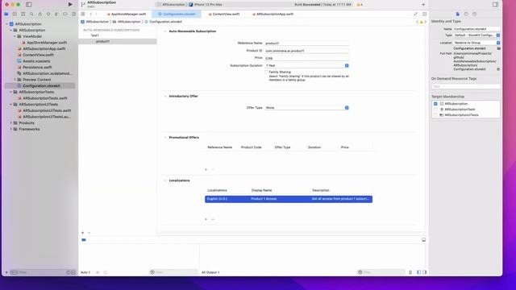The image size is (516, 290).
Task: Open the Debug navigator icon
Action: coord(56,14)
